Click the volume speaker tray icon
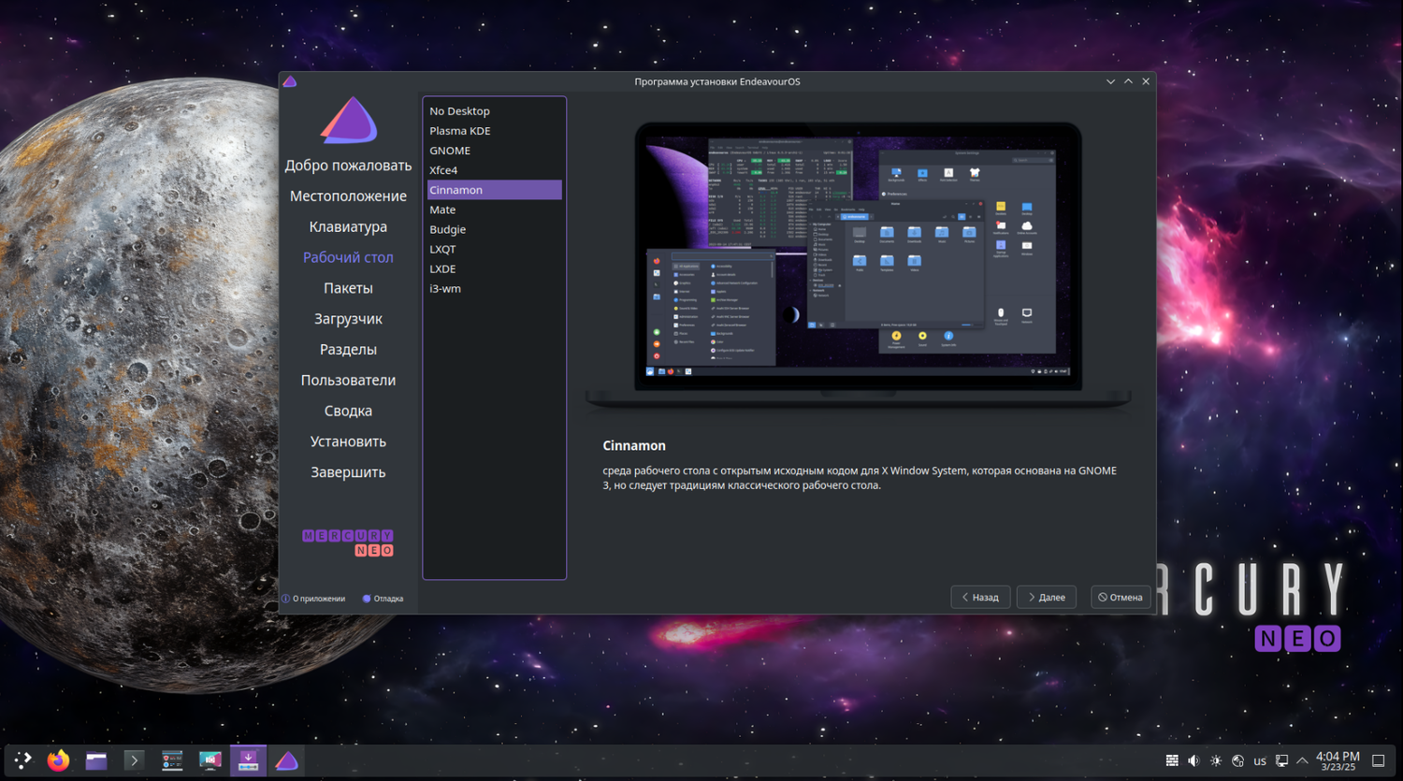Image resolution: width=1403 pixels, height=781 pixels. click(1193, 761)
